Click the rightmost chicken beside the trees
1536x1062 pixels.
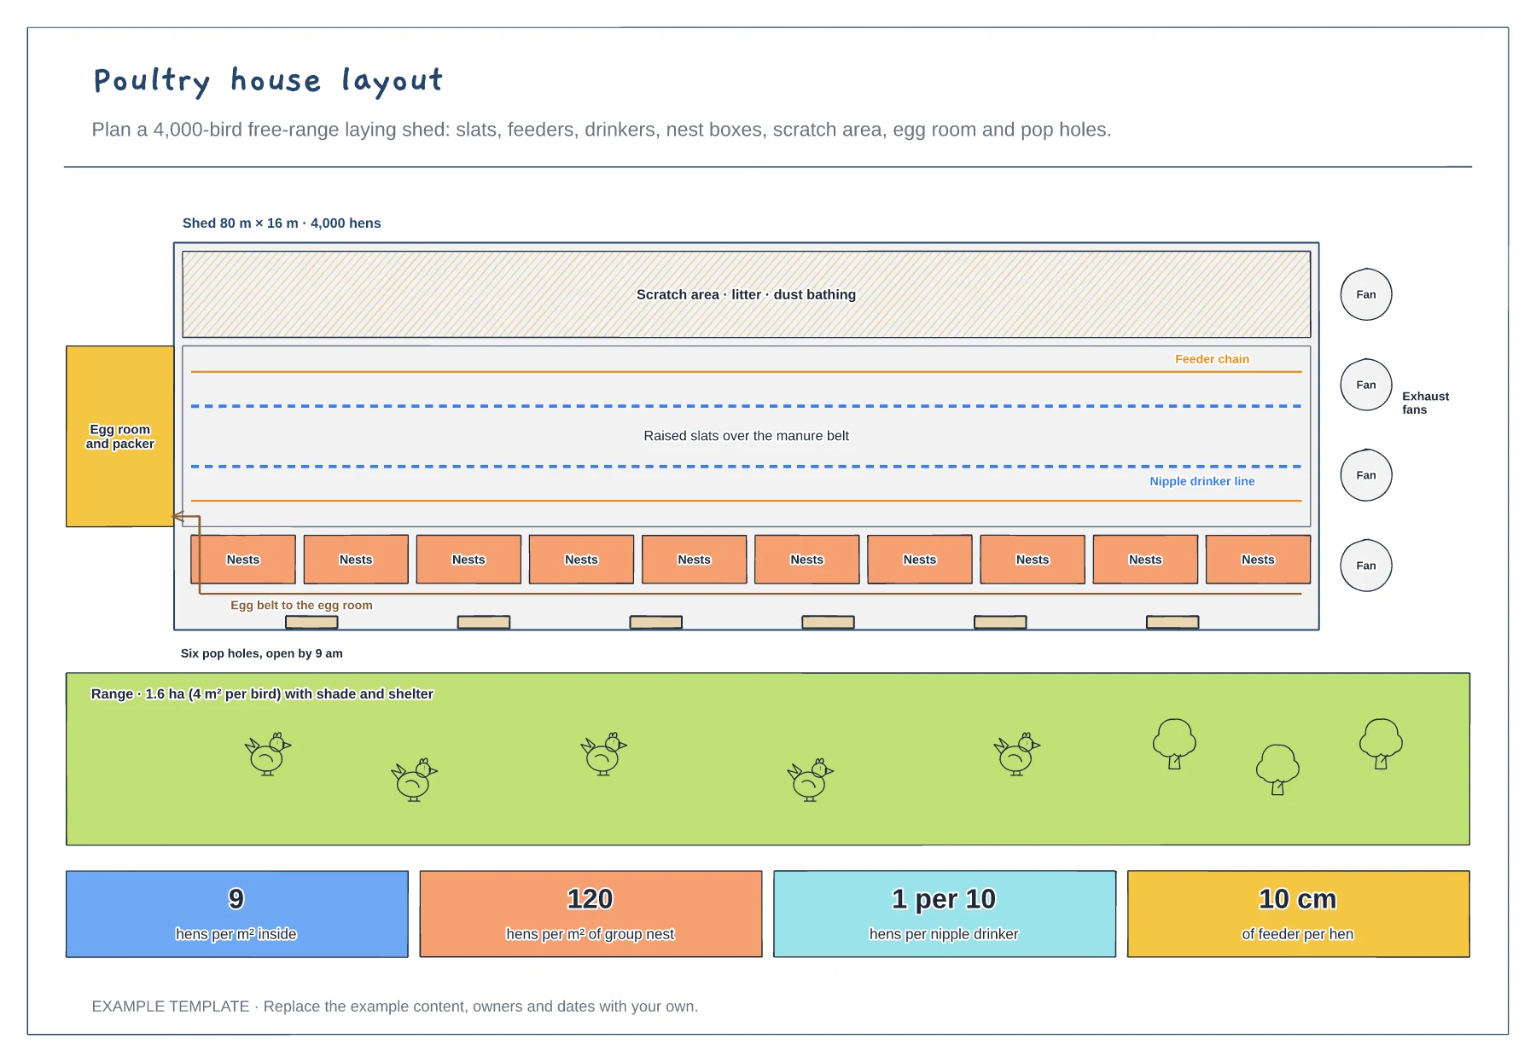click(x=1017, y=754)
